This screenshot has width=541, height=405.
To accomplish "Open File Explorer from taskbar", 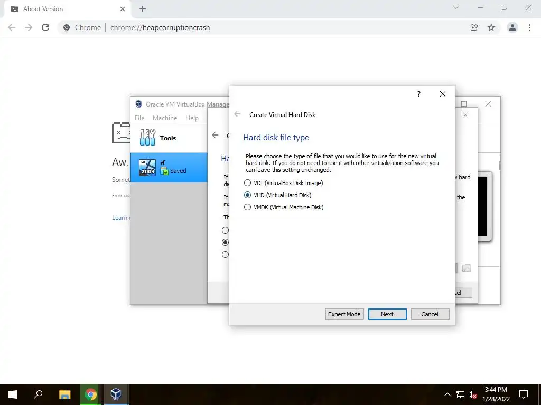I will tap(64, 394).
